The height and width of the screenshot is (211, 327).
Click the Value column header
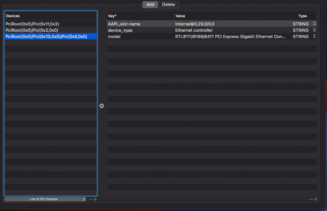coord(231,16)
